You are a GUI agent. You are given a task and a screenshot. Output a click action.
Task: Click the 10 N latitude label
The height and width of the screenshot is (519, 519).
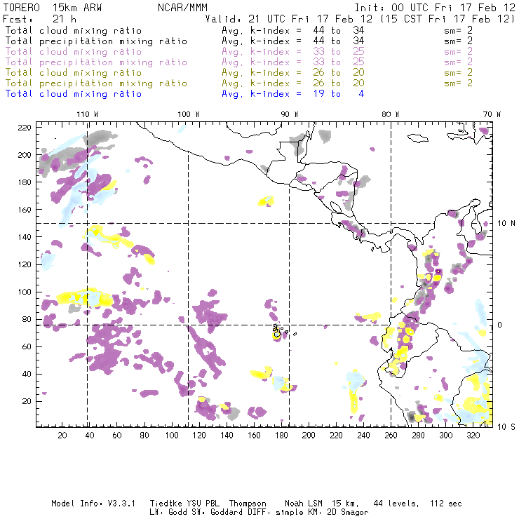506,224
